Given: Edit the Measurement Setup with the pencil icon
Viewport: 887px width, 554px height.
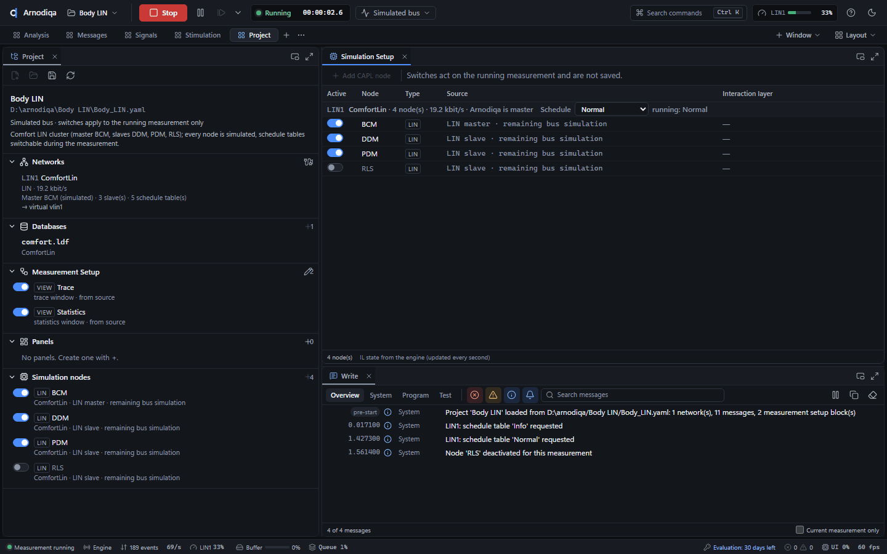Looking at the screenshot, I should (309, 271).
